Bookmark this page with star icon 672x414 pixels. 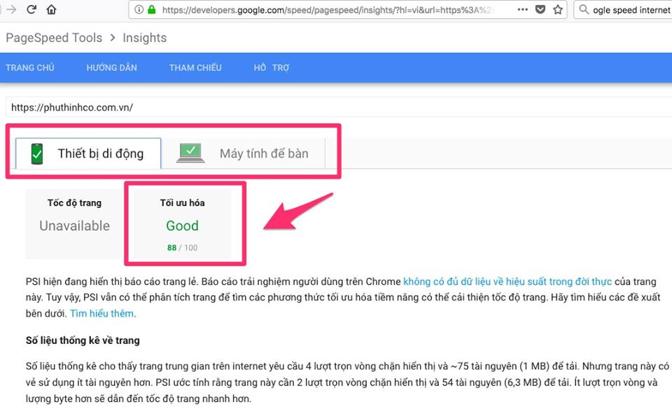558,9
